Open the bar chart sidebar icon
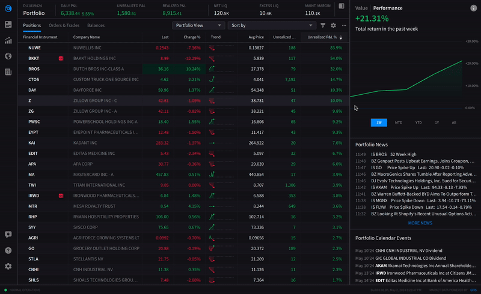The width and height of the screenshot is (481, 294). (8, 40)
